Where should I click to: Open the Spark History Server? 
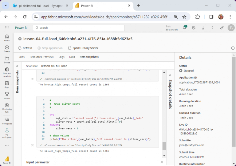[81, 48]
